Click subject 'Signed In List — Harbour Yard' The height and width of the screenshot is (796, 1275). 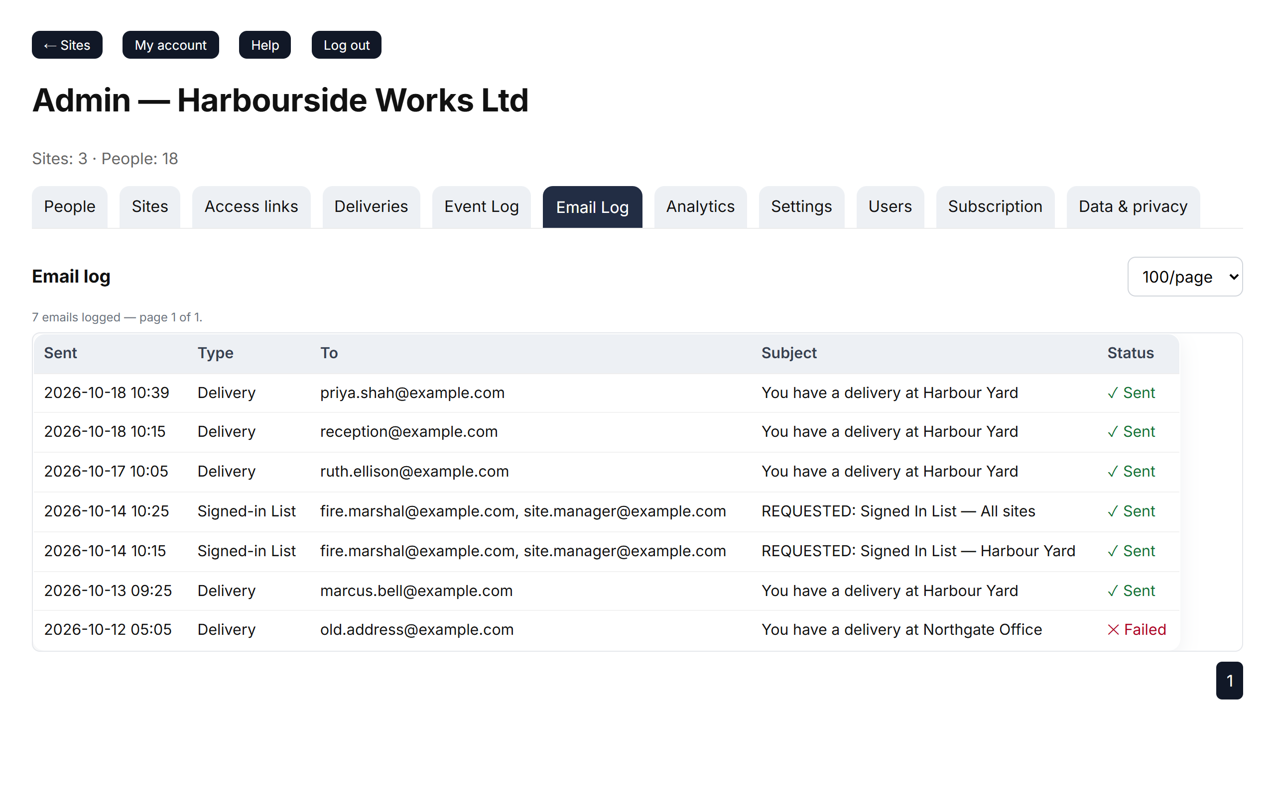(x=967, y=551)
